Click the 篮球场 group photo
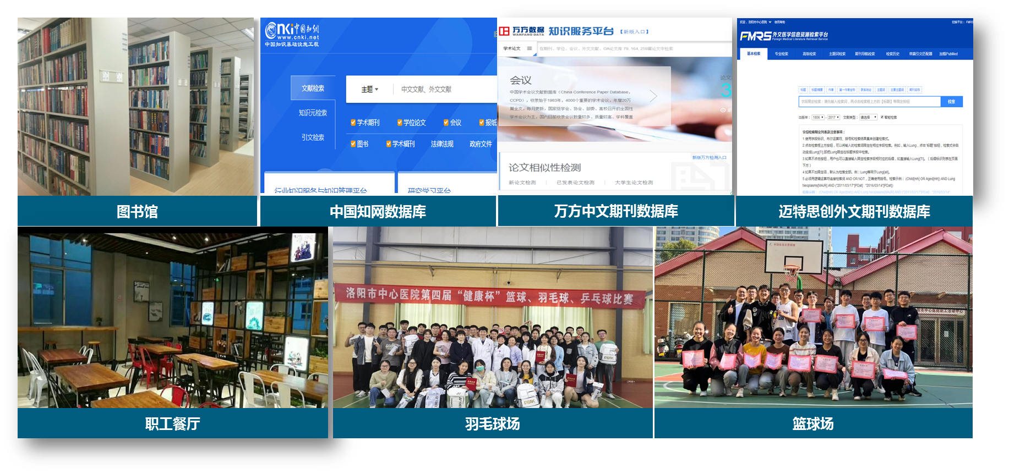This screenshot has width=1009, height=474. (x=814, y=317)
